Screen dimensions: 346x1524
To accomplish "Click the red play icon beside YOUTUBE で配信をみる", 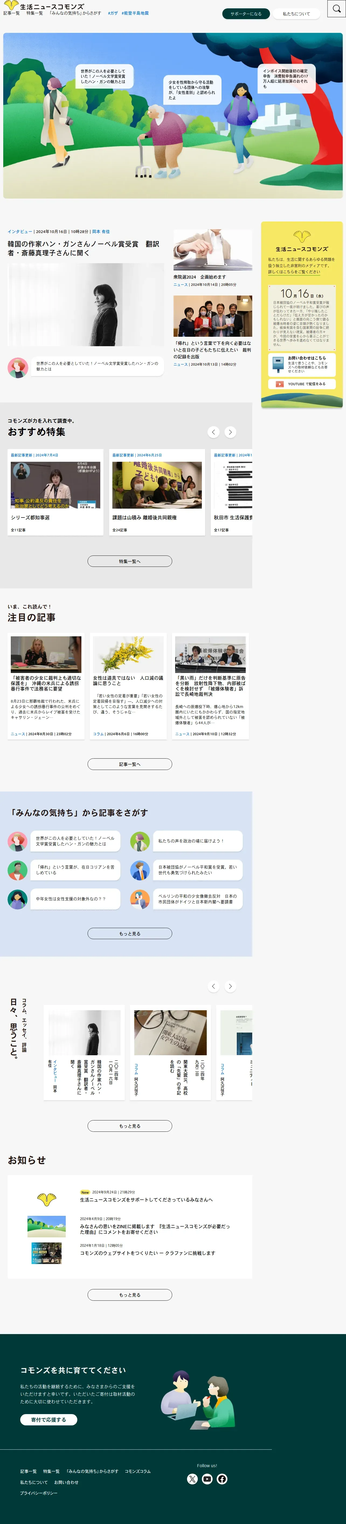I will [280, 384].
